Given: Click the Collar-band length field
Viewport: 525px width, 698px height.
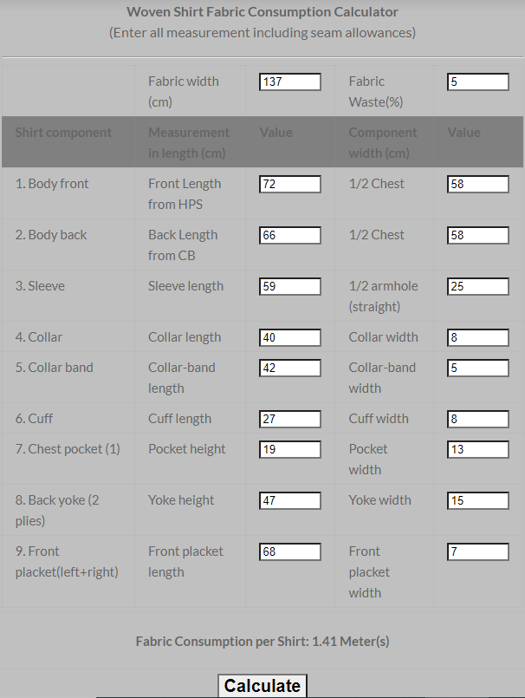Looking at the screenshot, I should point(290,369).
